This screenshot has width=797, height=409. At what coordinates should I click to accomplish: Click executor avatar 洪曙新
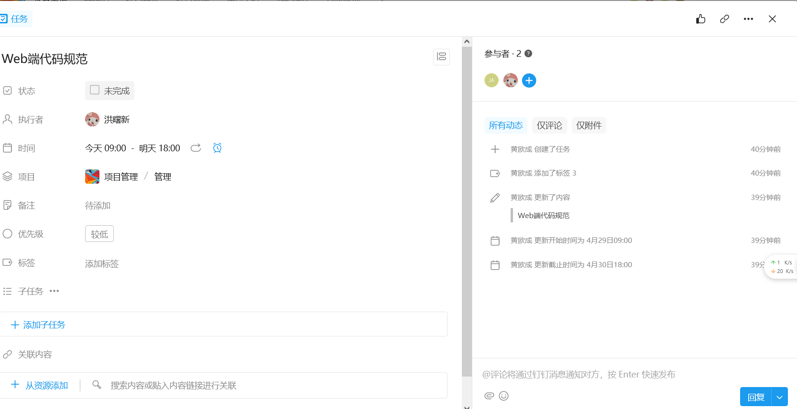pos(92,119)
